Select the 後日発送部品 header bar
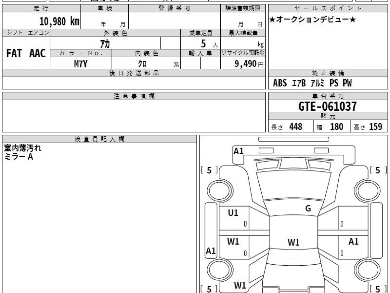The width and height of the screenshot is (390, 293). (x=134, y=73)
